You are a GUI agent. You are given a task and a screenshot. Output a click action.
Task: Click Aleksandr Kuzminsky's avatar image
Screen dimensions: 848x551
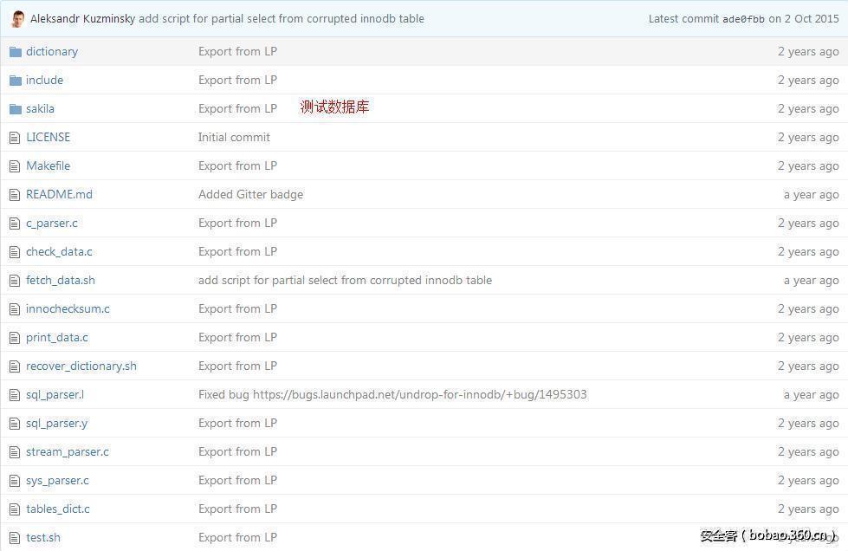pos(16,18)
